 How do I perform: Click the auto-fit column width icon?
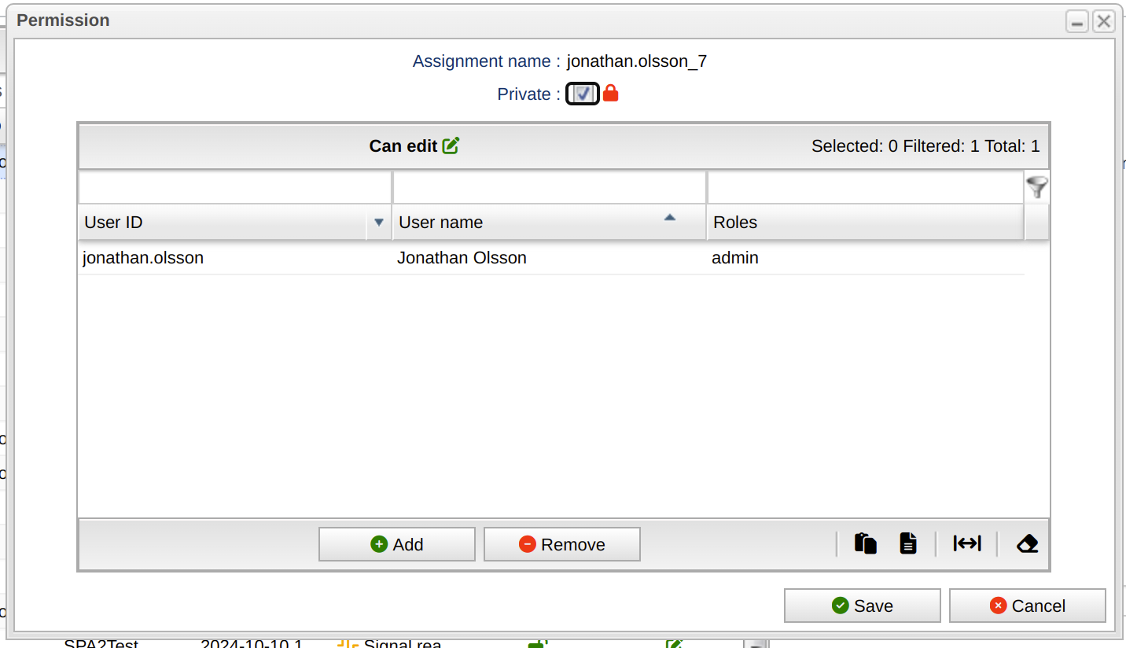pos(966,543)
